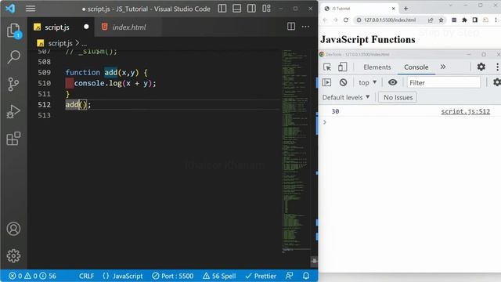Open editor More Actions ellipsis menu
The image size is (501, 282).
click(x=305, y=27)
